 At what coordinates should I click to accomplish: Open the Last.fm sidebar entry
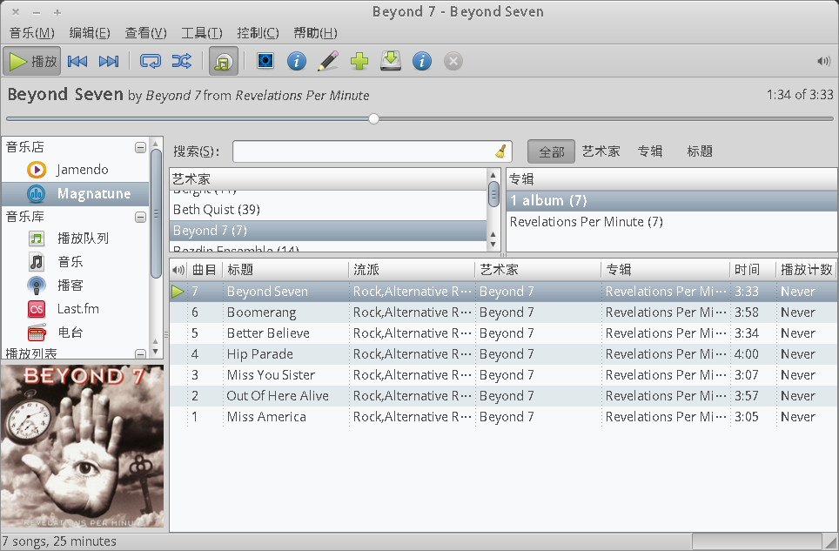77,308
